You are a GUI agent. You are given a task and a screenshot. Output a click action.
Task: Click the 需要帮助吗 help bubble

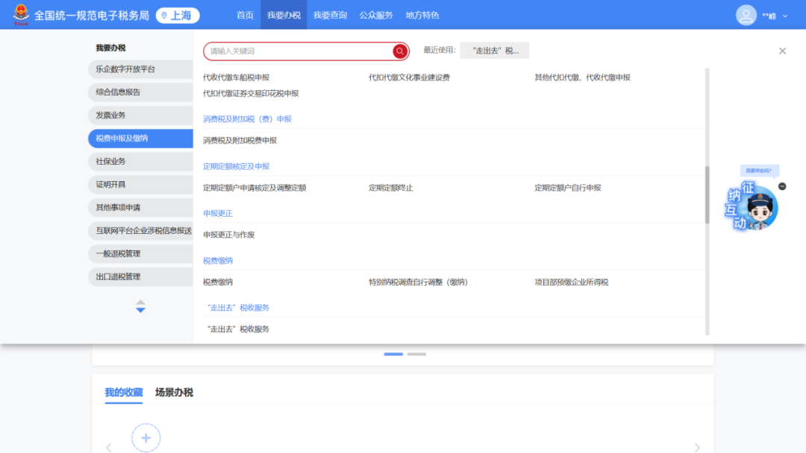[x=760, y=171]
